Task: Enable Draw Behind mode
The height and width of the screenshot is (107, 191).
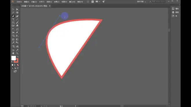Action: coord(15,68)
